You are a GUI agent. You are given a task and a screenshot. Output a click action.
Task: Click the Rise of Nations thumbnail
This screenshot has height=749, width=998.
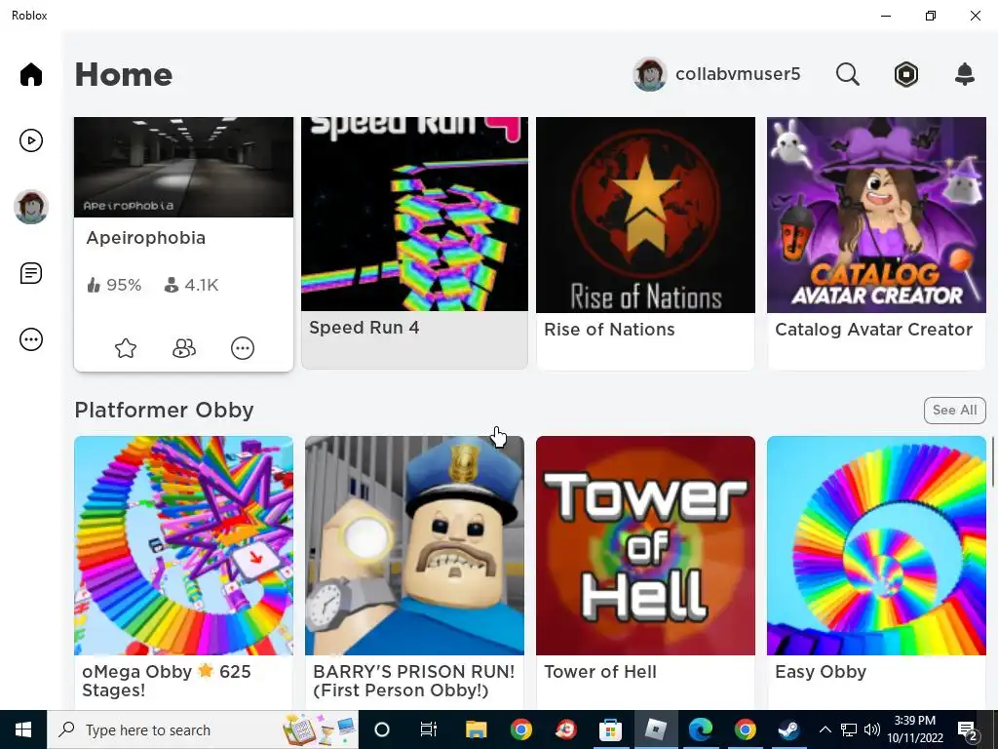click(x=645, y=215)
